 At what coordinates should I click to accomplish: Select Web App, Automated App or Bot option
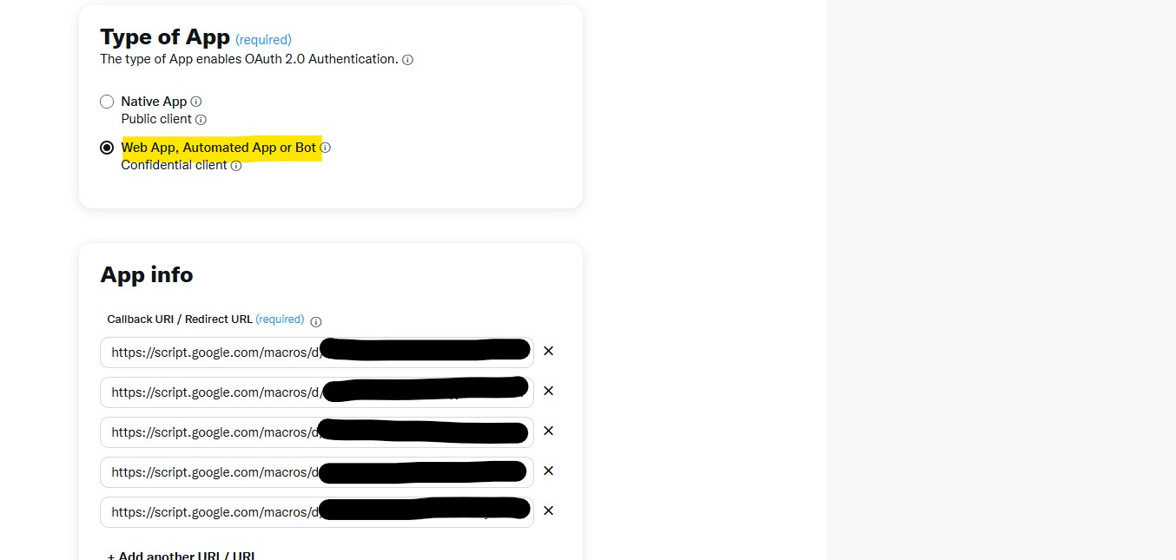107,148
